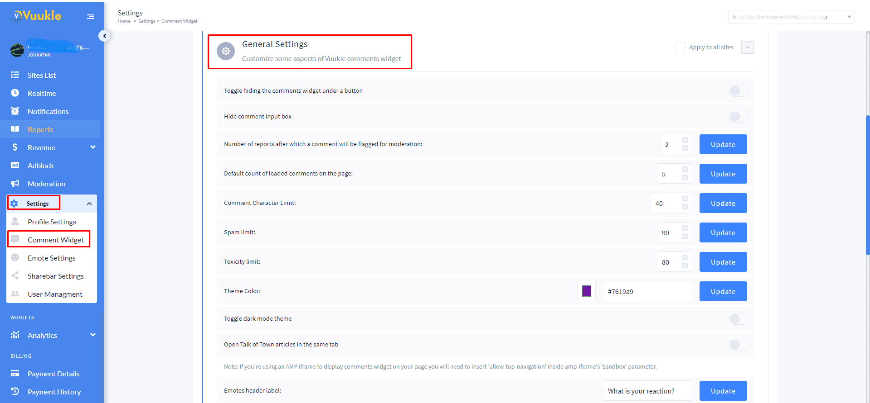
Task: Click the hamburger menu icon beside Vuukle logo
Action: tap(91, 17)
